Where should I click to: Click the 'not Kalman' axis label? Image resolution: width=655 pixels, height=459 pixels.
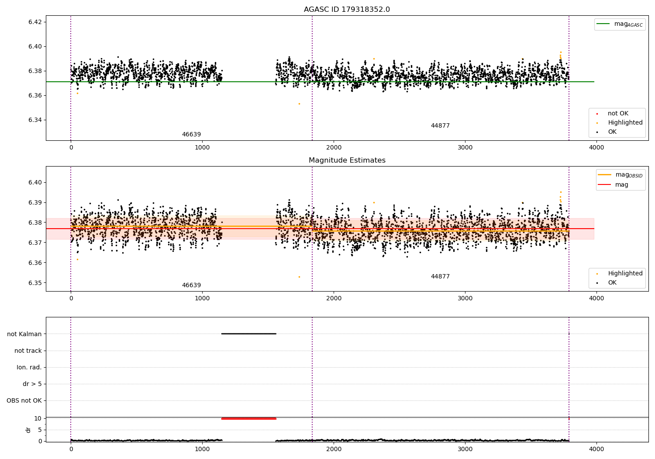[24, 334]
